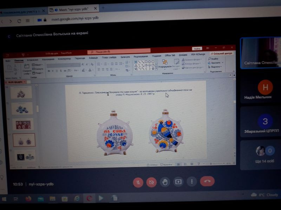Open the Анімація ribbon tab
The width and height of the screenshot is (281, 210).
(93, 58)
